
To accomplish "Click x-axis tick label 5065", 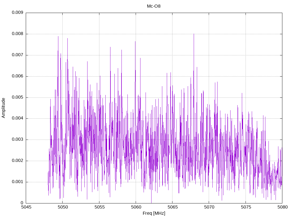I will (x=172, y=207).
